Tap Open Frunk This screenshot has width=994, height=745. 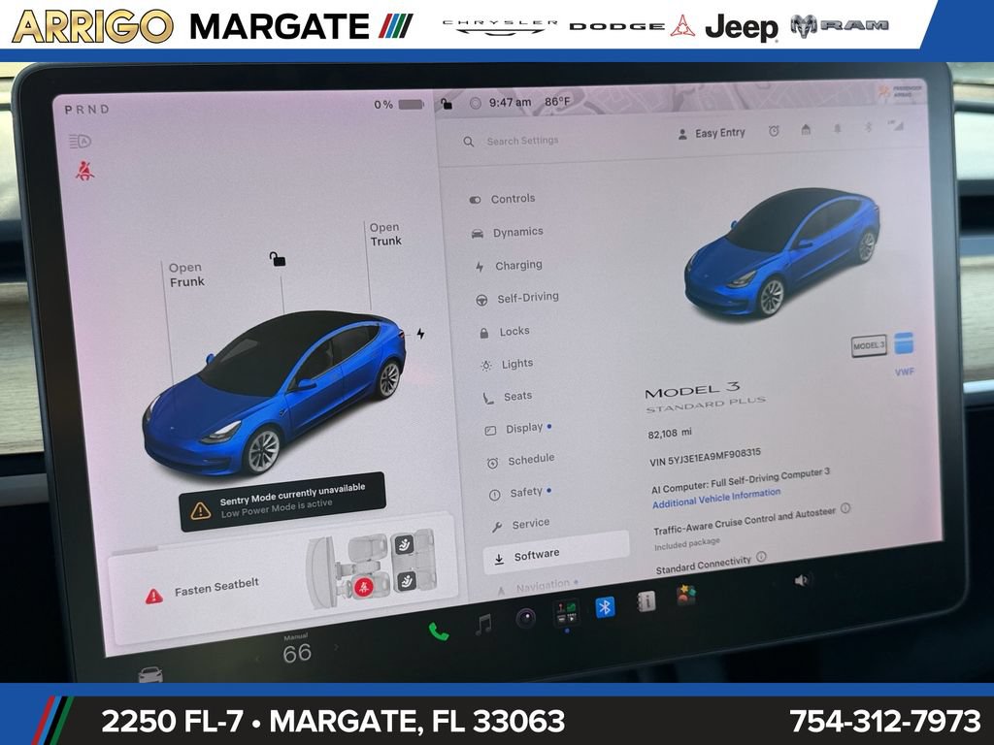tap(186, 275)
